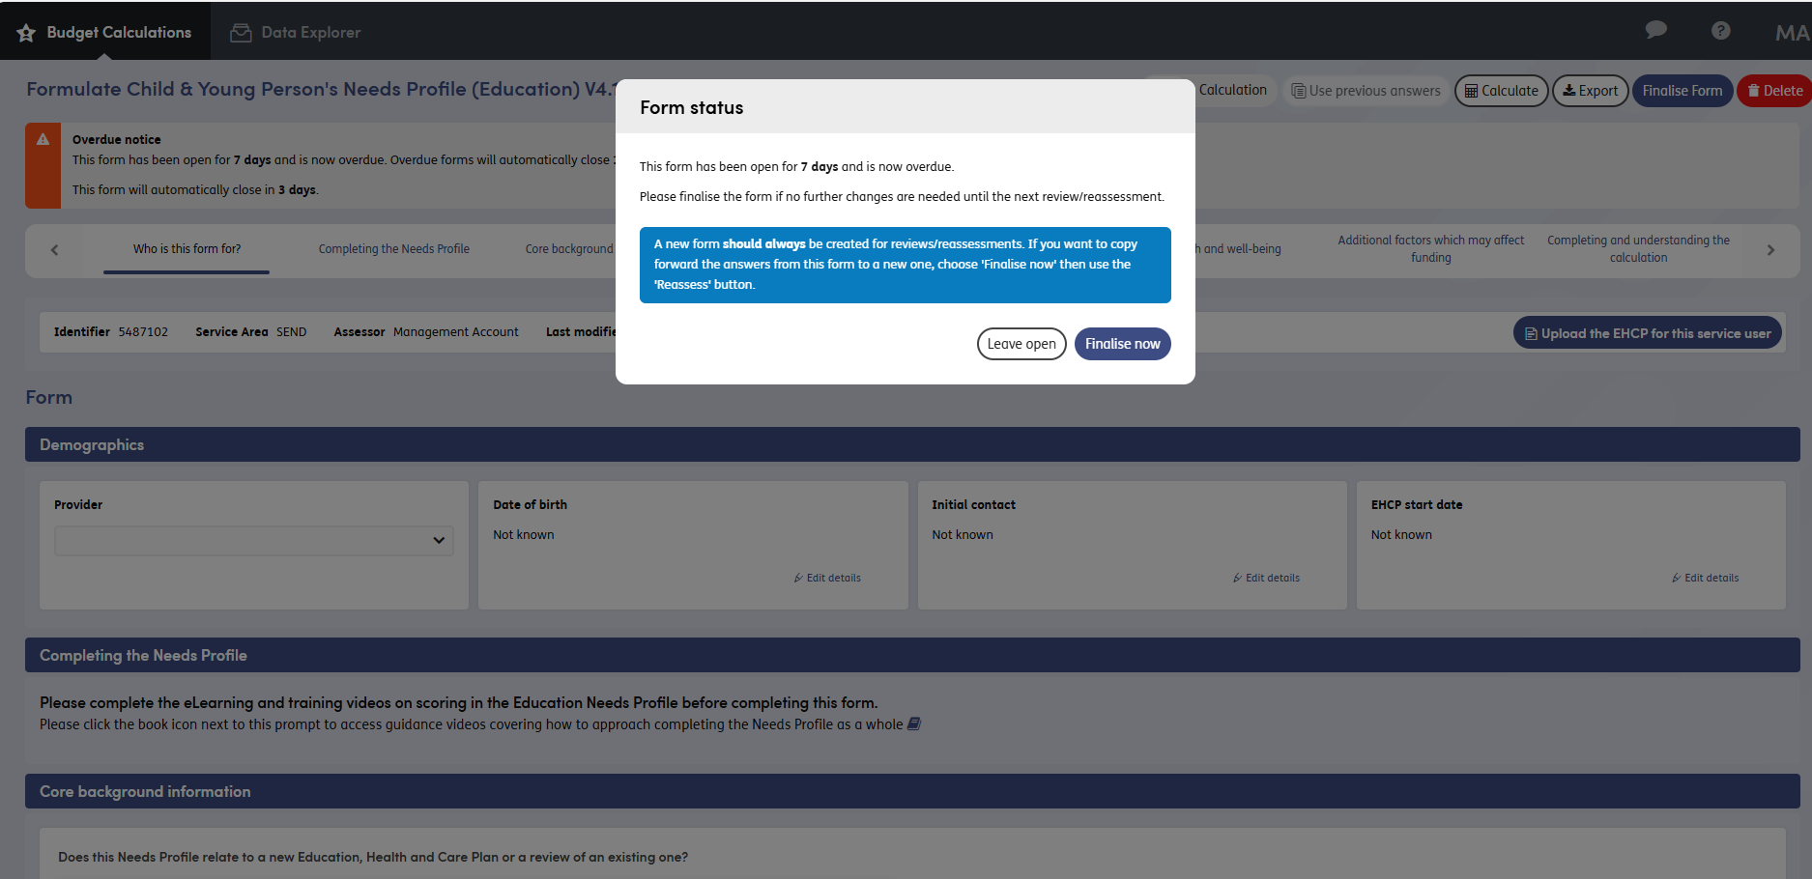Open the Provider dropdown
Image resolution: width=1812 pixels, height=879 pixels.
(253, 541)
